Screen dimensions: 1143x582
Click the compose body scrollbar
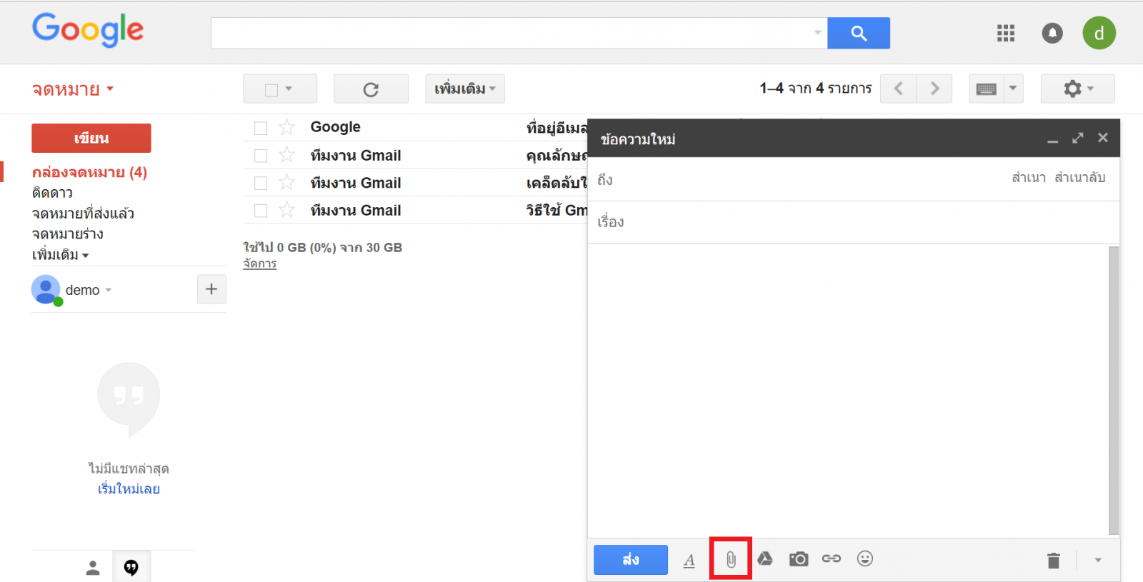(1114, 390)
